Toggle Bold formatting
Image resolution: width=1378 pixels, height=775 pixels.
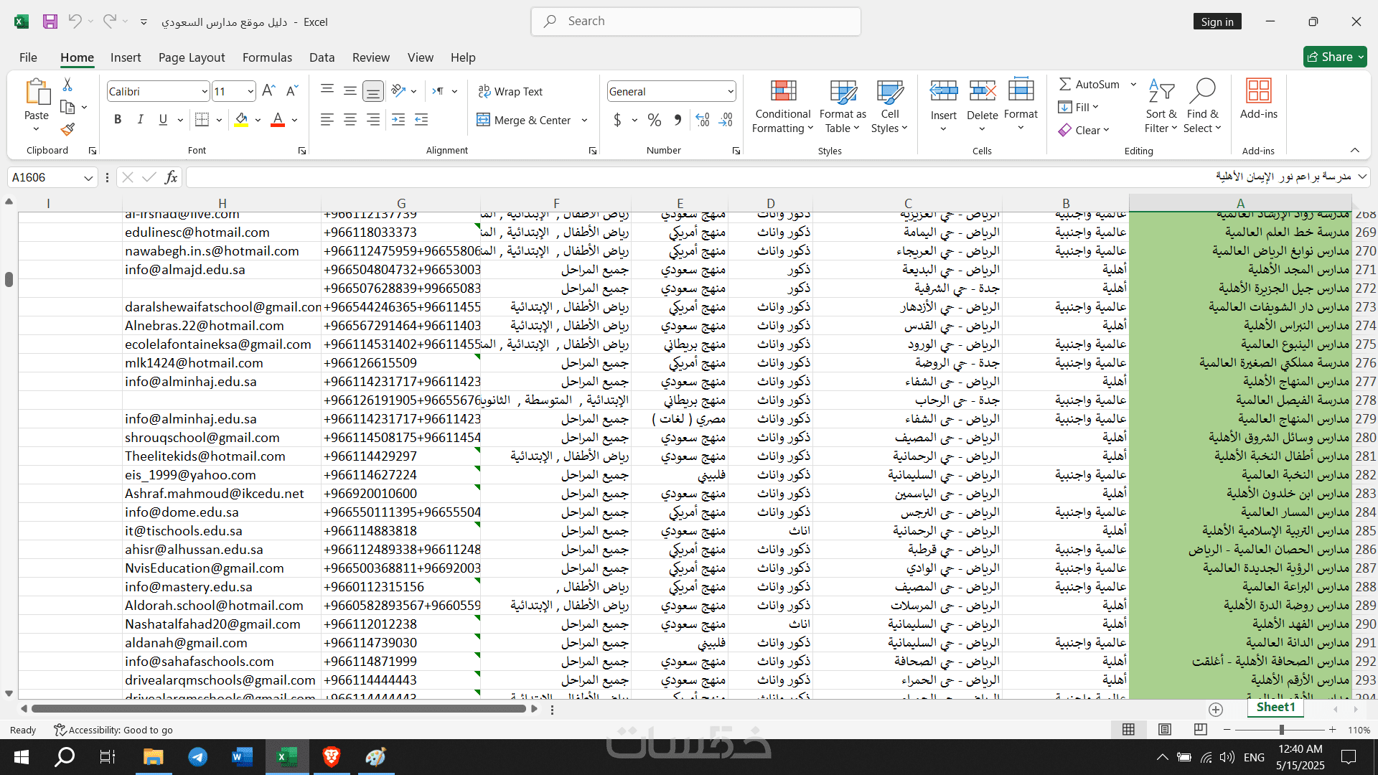pyautogui.click(x=118, y=120)
